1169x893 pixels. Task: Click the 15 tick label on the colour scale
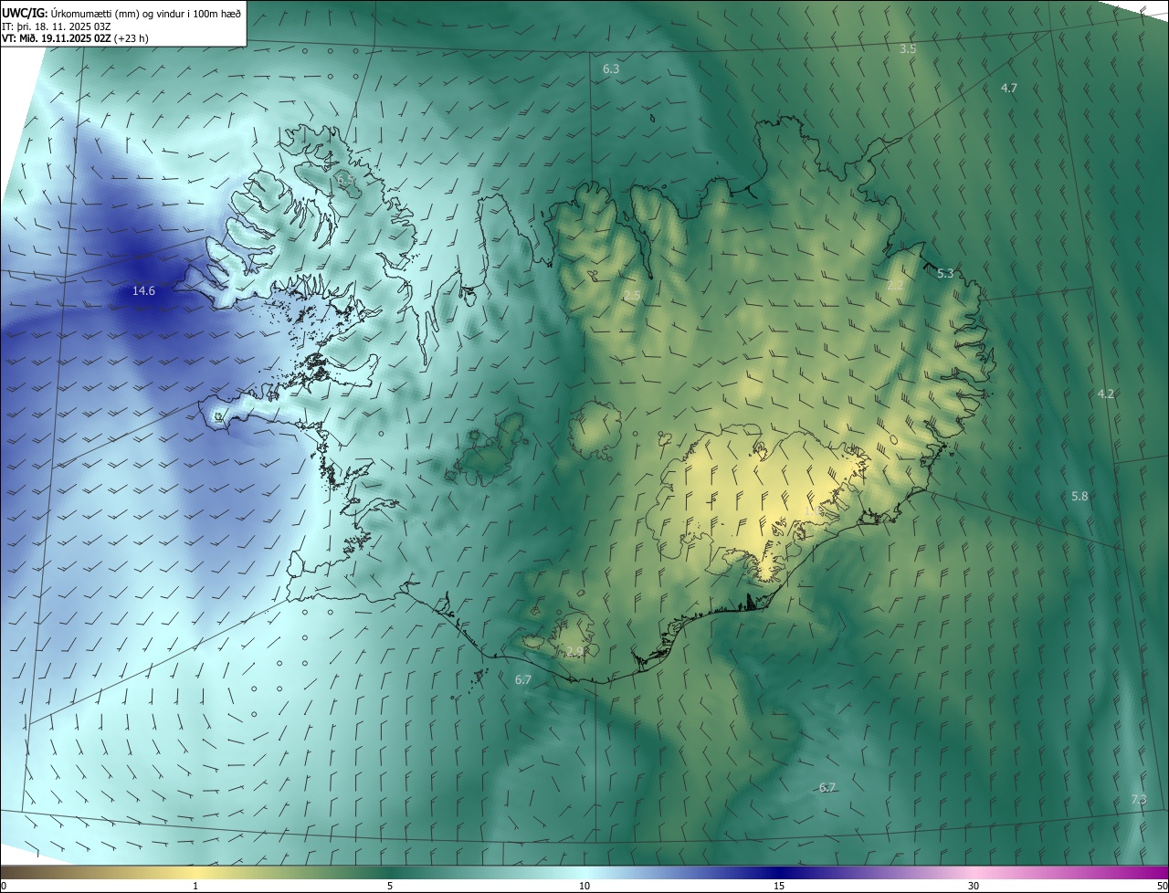pyautogui.click(x=779, y=886)
